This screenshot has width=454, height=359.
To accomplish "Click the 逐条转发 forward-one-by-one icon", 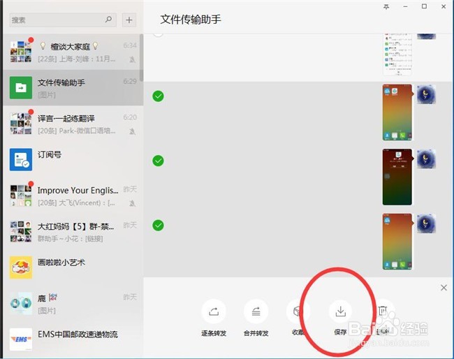I will tap(214, 312).
